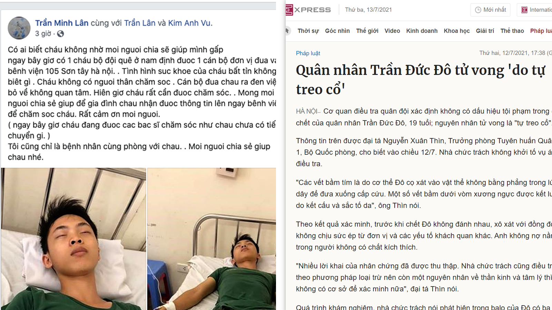Click the home icon in navigation bar
The width and height of the screenshot is (552, 310).
287,31
